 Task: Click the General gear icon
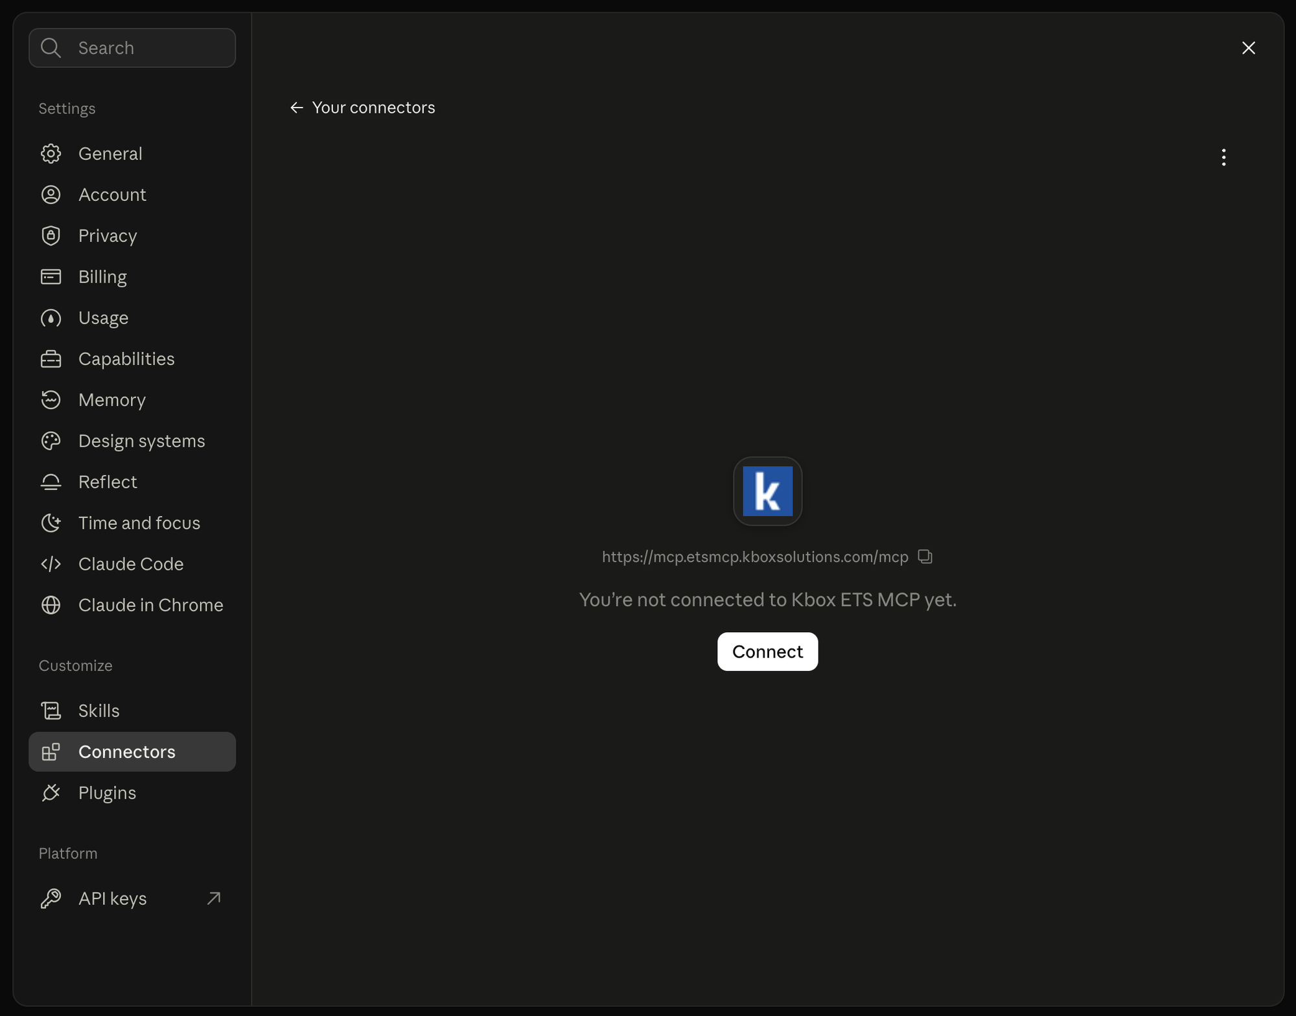(x=51, y=154)
